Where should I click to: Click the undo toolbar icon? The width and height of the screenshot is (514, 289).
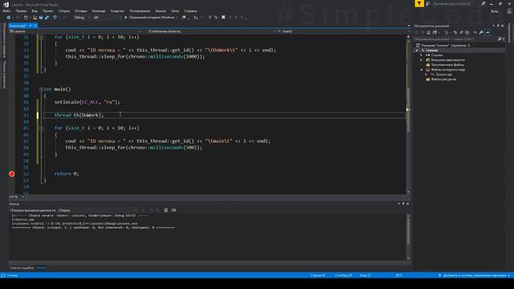[x=55, y=18]
